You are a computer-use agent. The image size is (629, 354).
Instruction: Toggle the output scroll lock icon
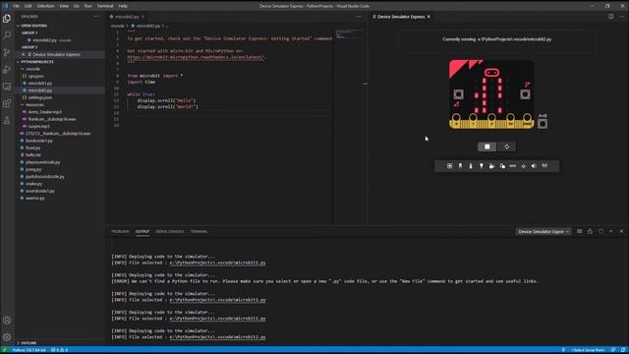click(x=590, y=232)
